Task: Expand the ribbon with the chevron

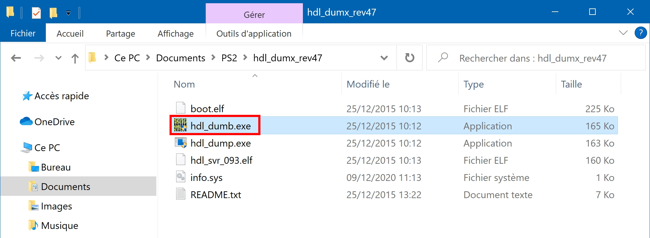Action: (623, 33)
